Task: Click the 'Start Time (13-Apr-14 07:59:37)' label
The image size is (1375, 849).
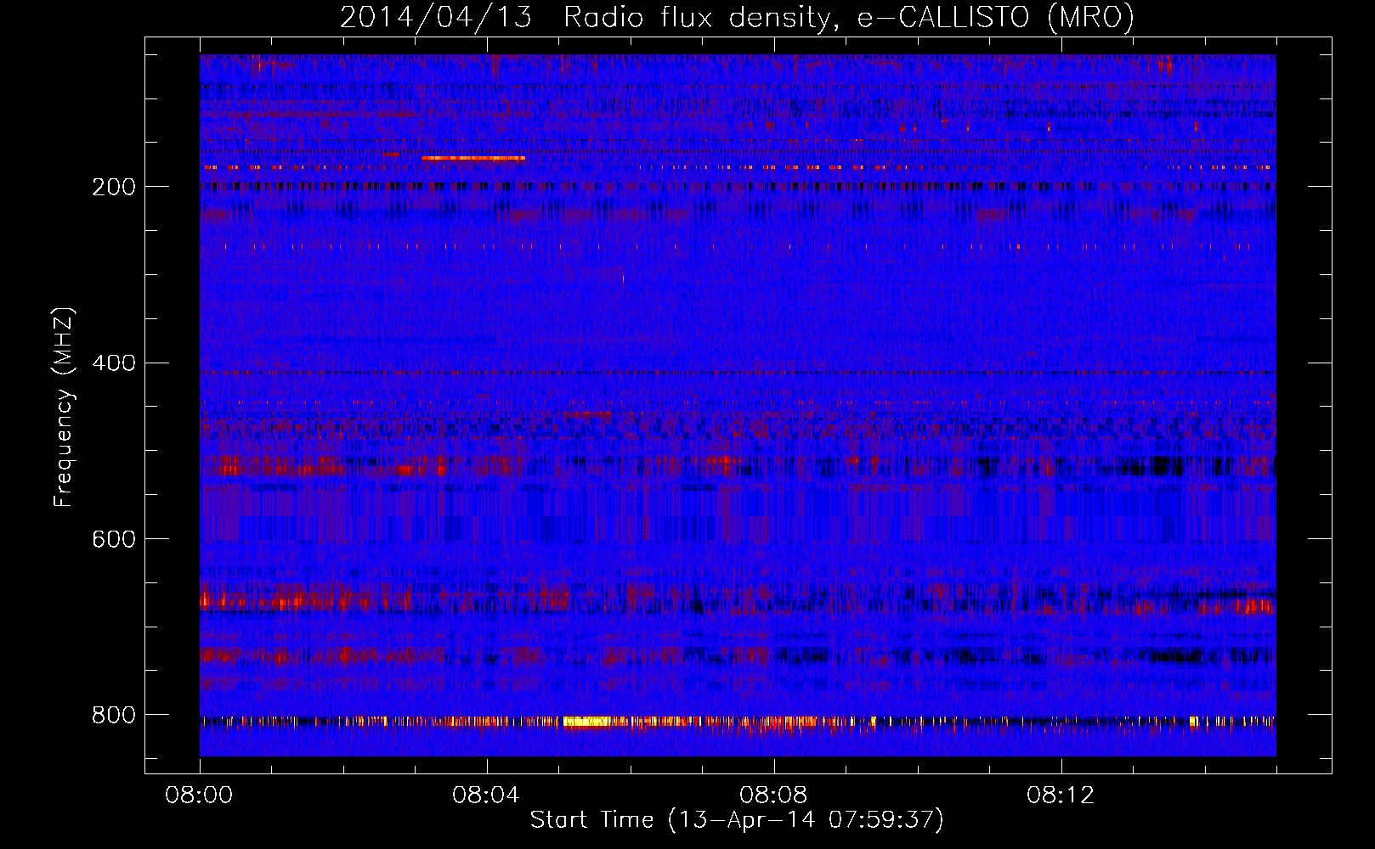Action: pos(737,820)
